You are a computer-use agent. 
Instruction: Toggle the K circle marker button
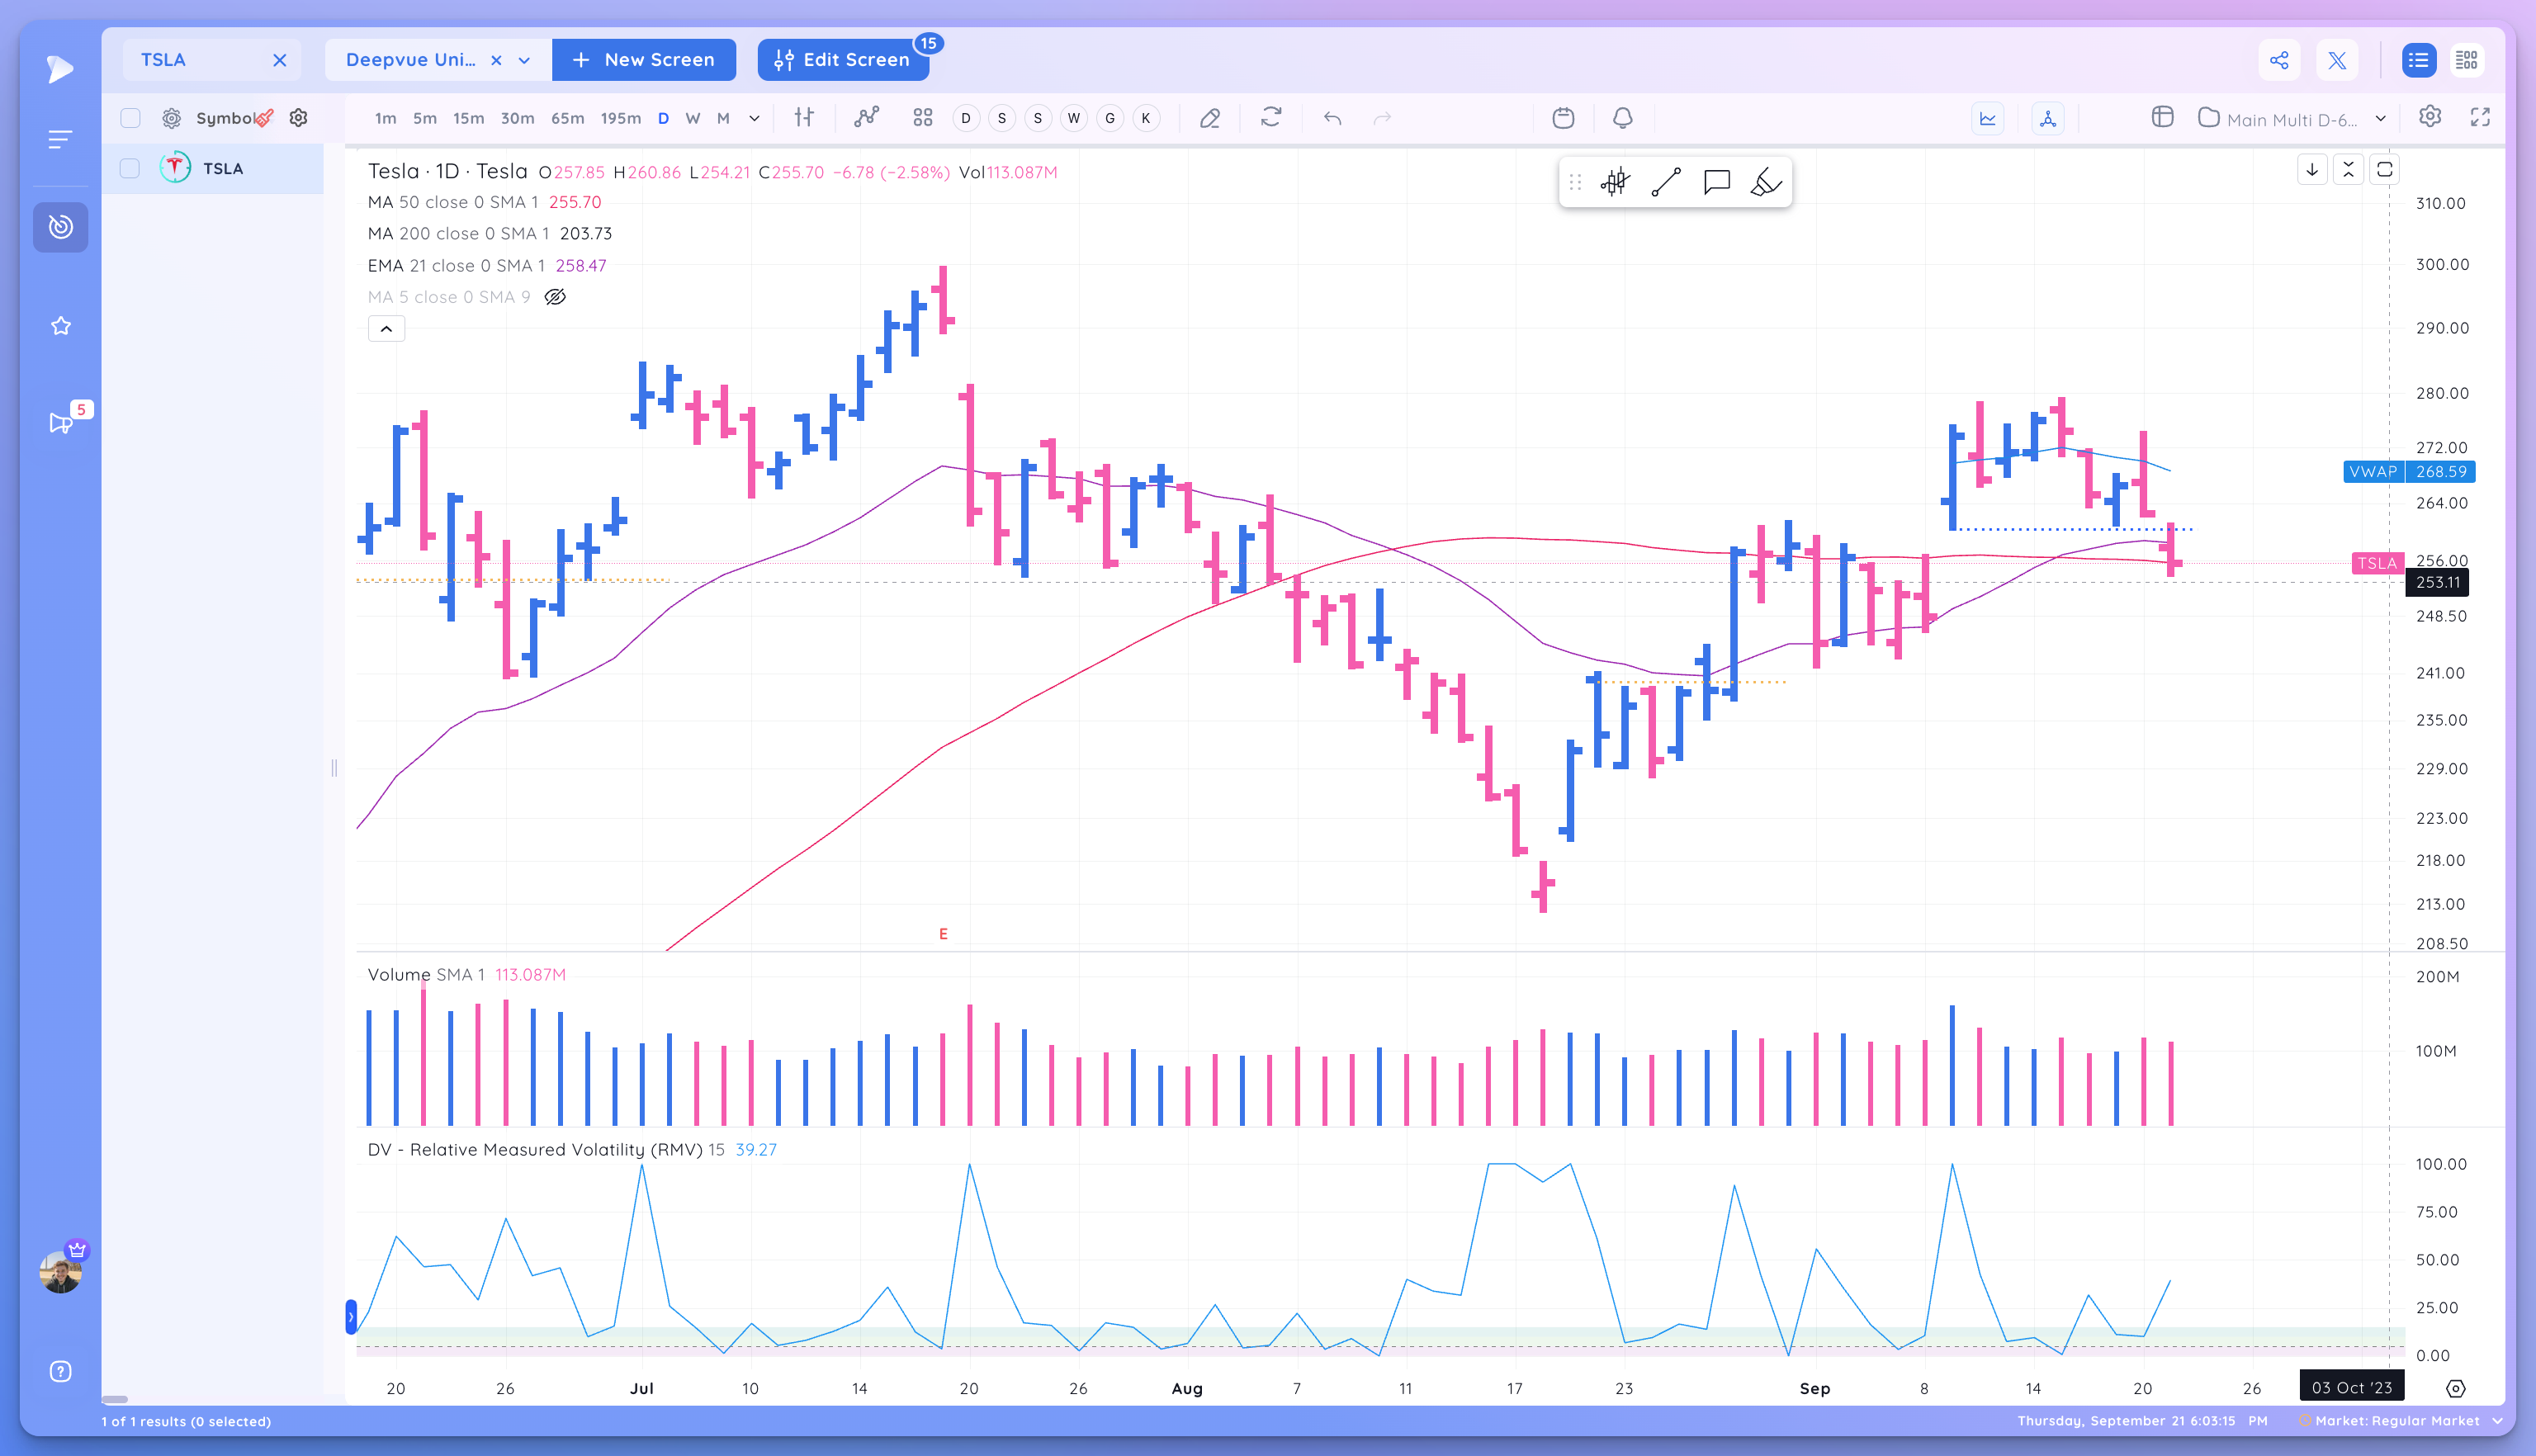(x=1145, y=118)
